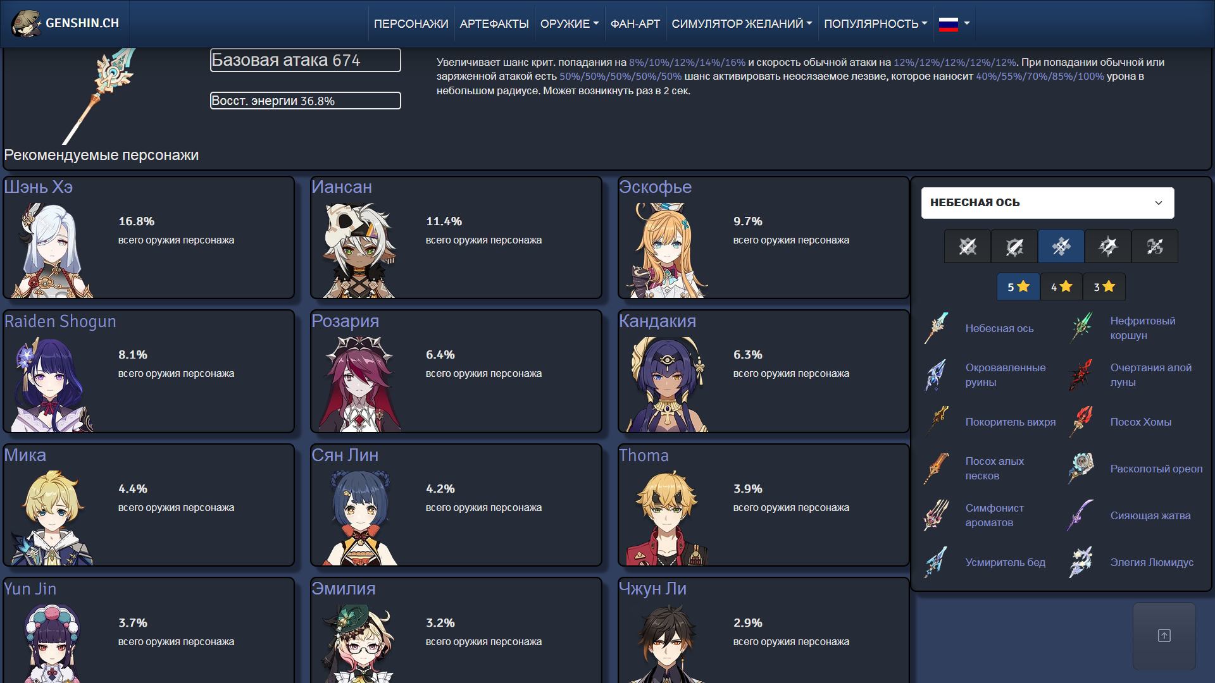Screen dimensions: 1215x683
Task: Expand the СИМУЛЯТОР ЖЕЛАНИЙ dropdown menu
Action: 741,24
